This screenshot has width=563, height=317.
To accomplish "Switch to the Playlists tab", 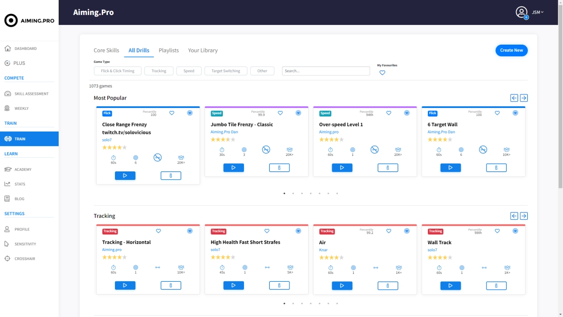I will click(x=168, y=50).
